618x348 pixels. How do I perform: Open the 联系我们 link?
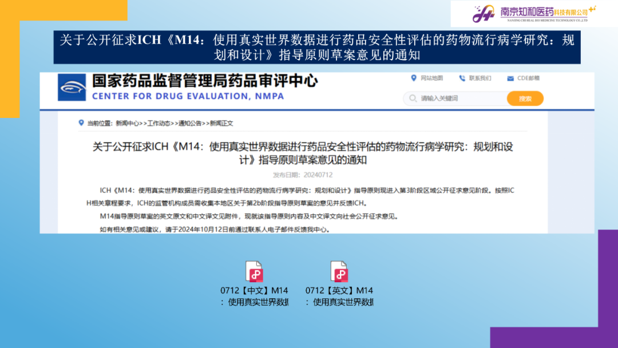pyautogui.click(x=480, y=78)
